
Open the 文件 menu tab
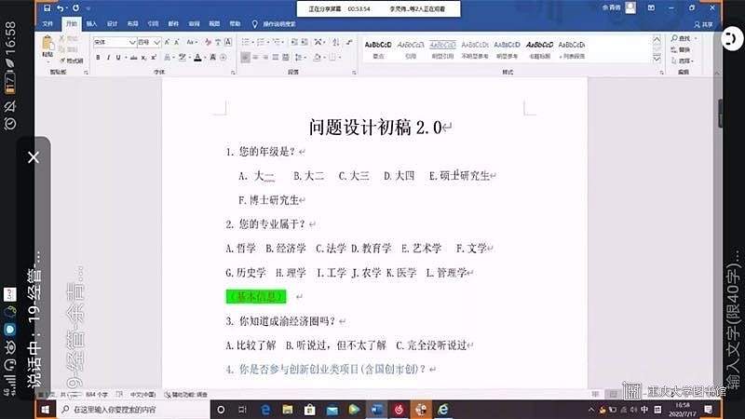47,23
